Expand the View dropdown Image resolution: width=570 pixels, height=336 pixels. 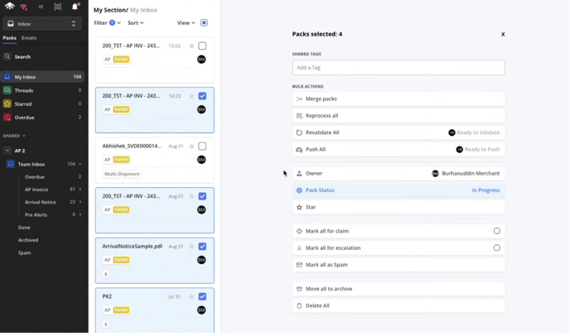click(x=186, y=23)
